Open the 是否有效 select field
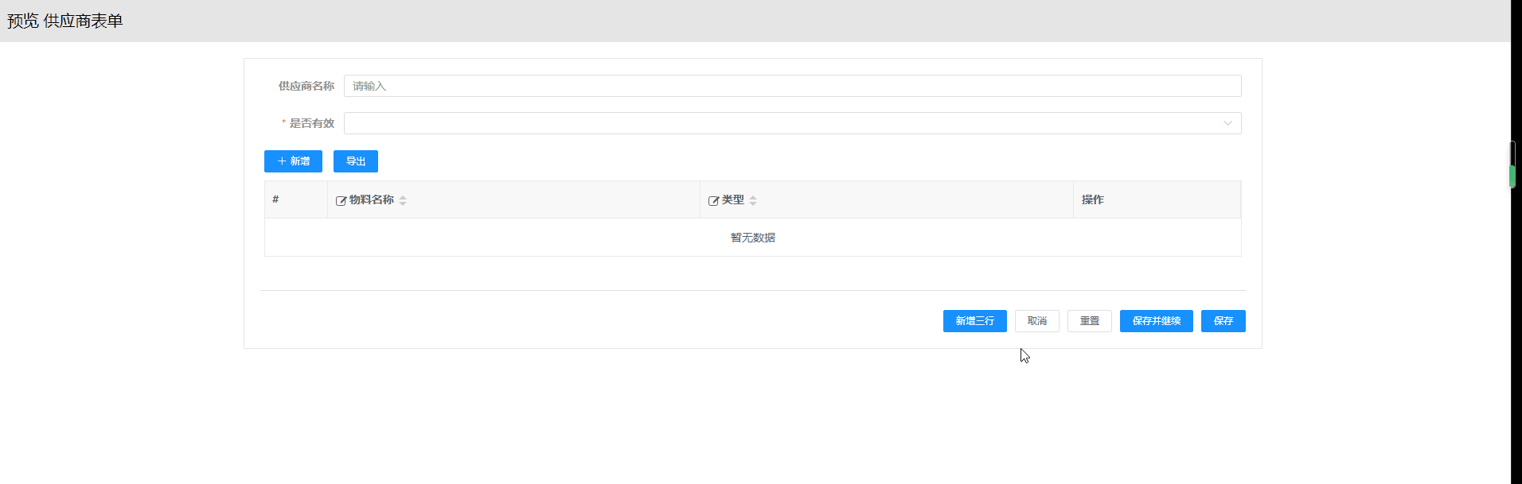The height and width of the screenshot is (484, 1522). 780,123
